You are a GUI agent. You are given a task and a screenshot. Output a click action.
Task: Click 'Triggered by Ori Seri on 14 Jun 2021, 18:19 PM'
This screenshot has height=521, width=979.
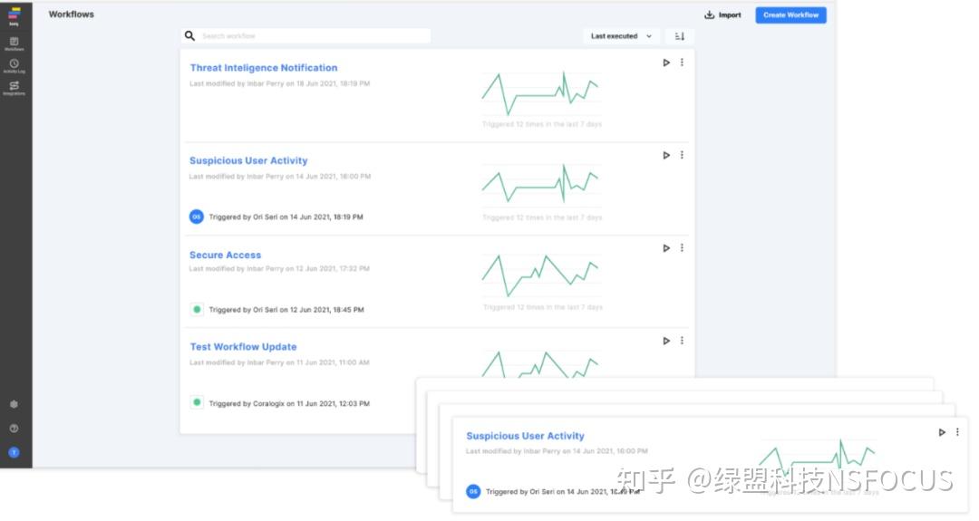click(x=286, y=217)
